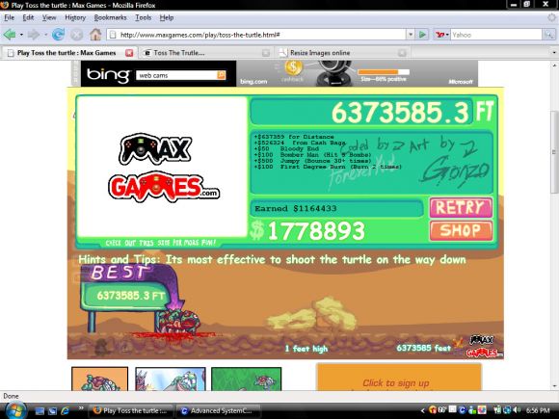This screenshot has width=559, height=419.
Task: Click Show Desktop quick launch icon
Action: (x=40, y=410)
